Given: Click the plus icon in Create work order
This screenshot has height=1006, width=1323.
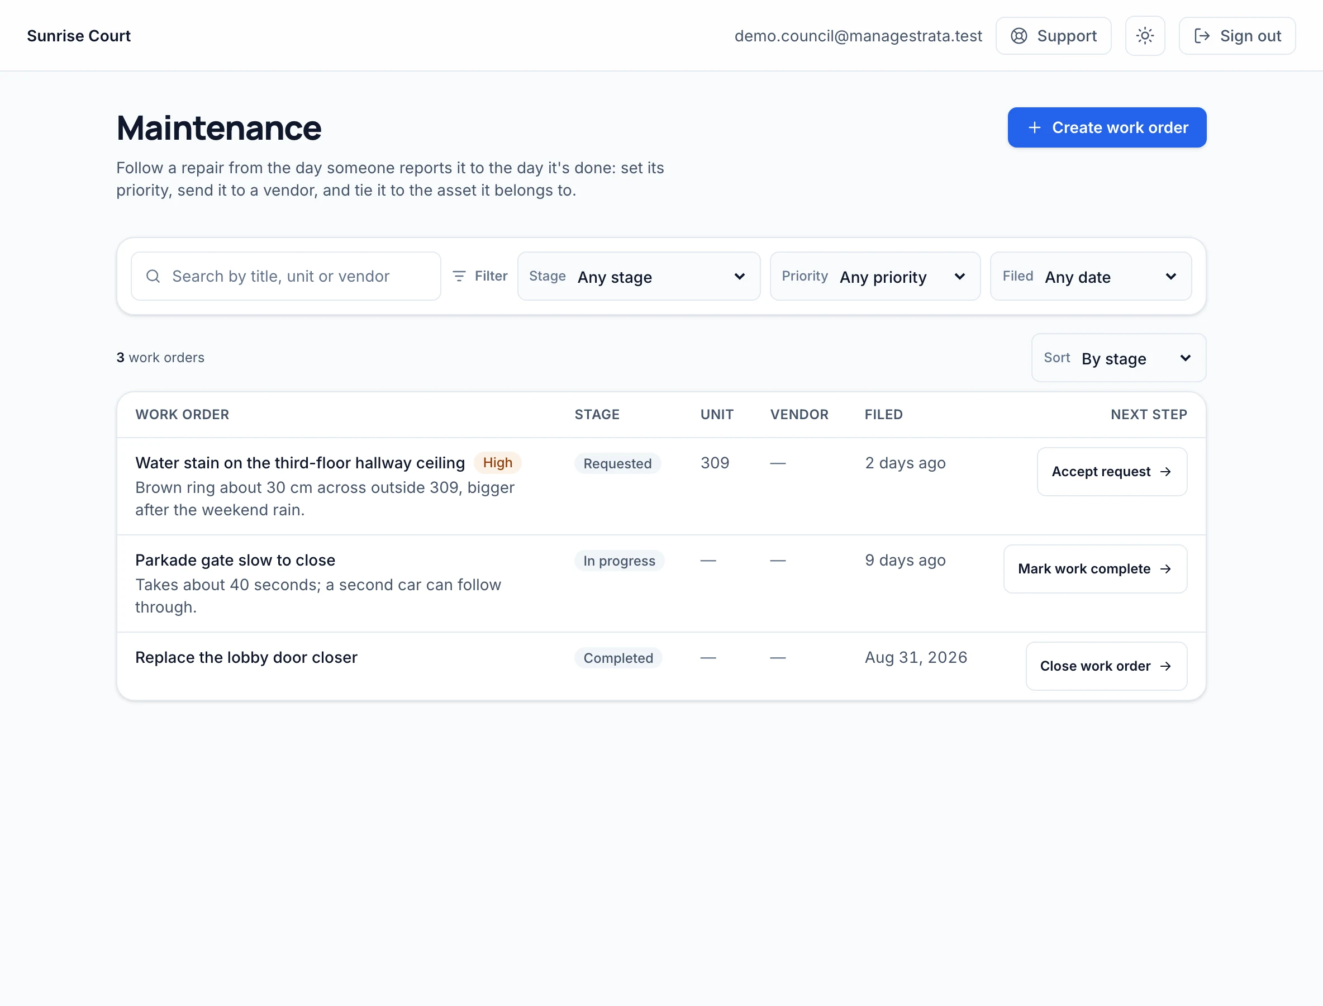Looking at the screenshot, I should tap(1035, 127).
